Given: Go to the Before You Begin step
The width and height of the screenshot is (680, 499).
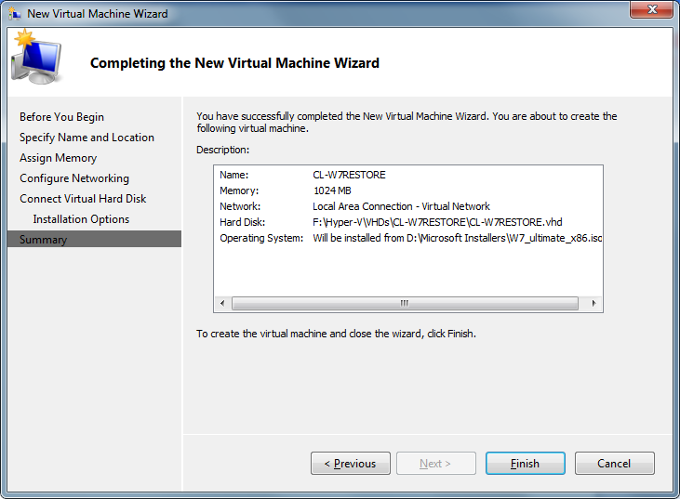Looking at the screenshot, I should pos(61,117).
